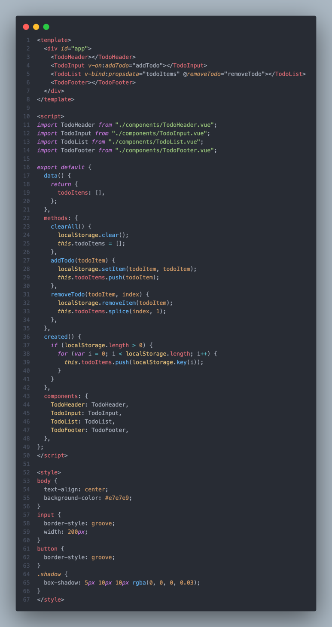The width and height of the screenshot is (332, 627).
Task: Click the 'for (var i = 0; ...' loop line
Action: click(137, 354)
